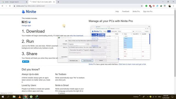Open taskbar search magnifier
Image resolution: width=176 pixels, height=99 pixels.
pos(8,97)
